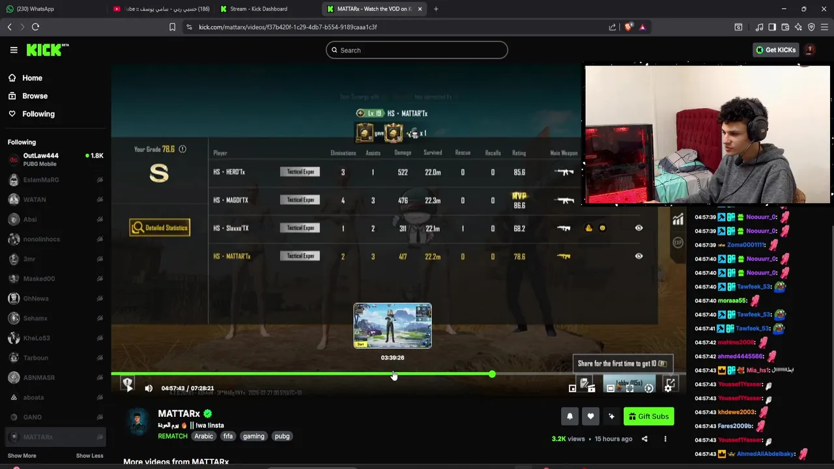Image resolution: width=834 pixels, height=469 pixels.
Task: Open the browser playlist music icon
Action: 759,27
